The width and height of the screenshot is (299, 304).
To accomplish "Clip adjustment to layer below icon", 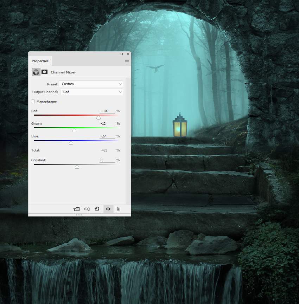I will [x=76, y=209].
